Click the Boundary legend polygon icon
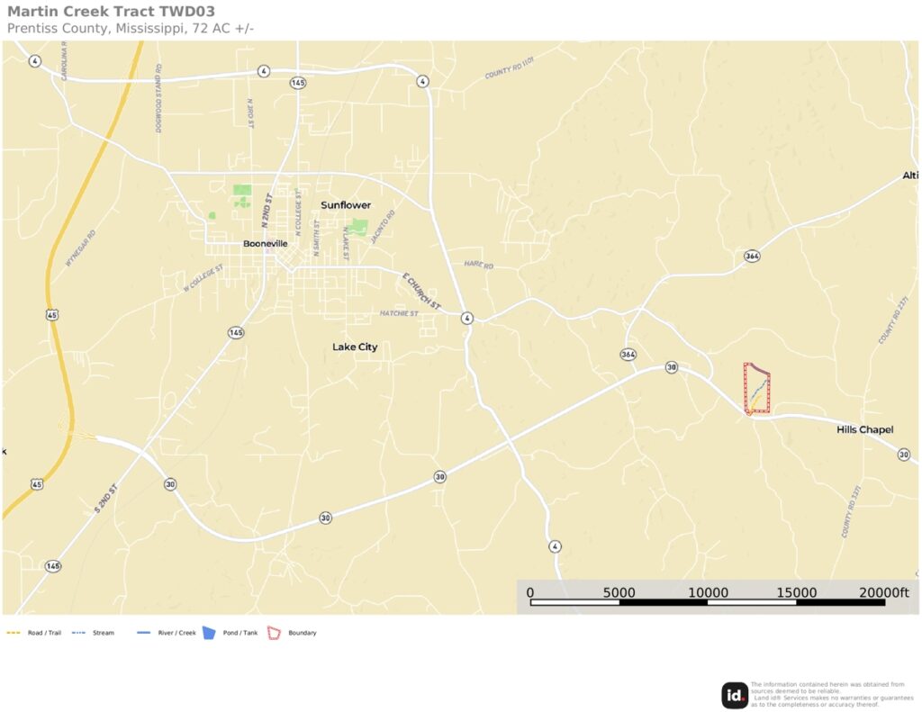 (274, 633)
